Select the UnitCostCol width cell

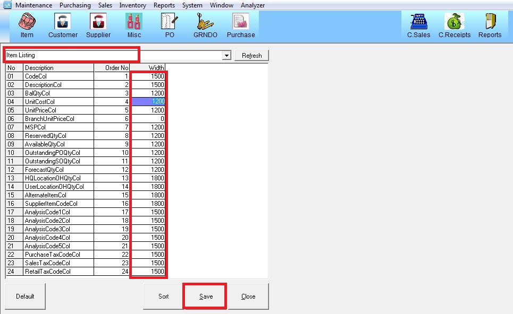coord(148,102)
